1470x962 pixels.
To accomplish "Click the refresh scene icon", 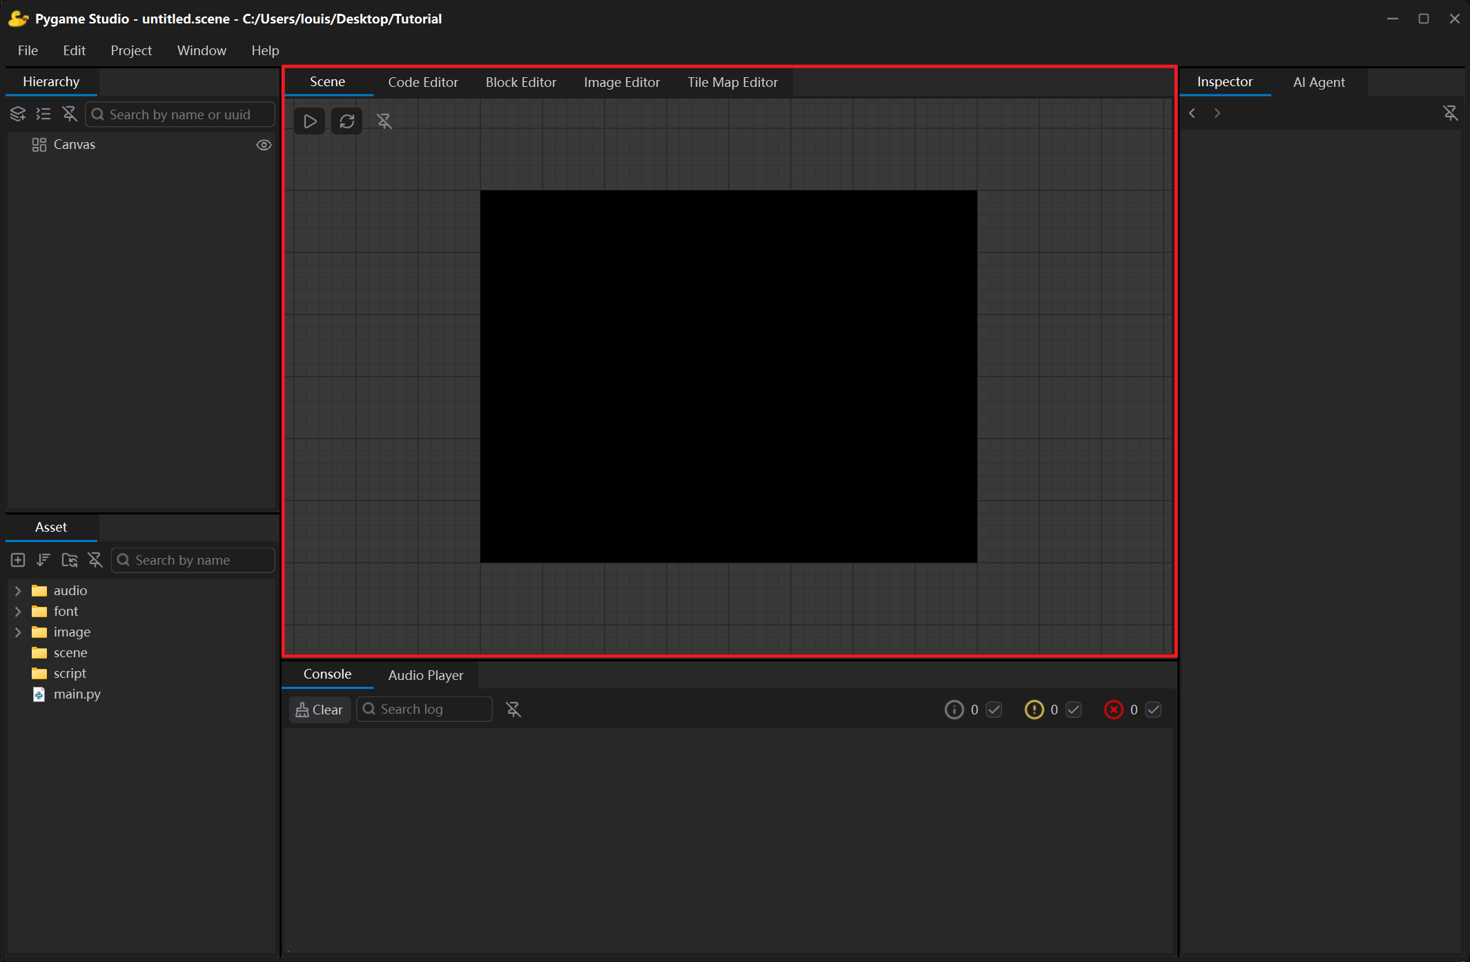I will tap(347, 121).
